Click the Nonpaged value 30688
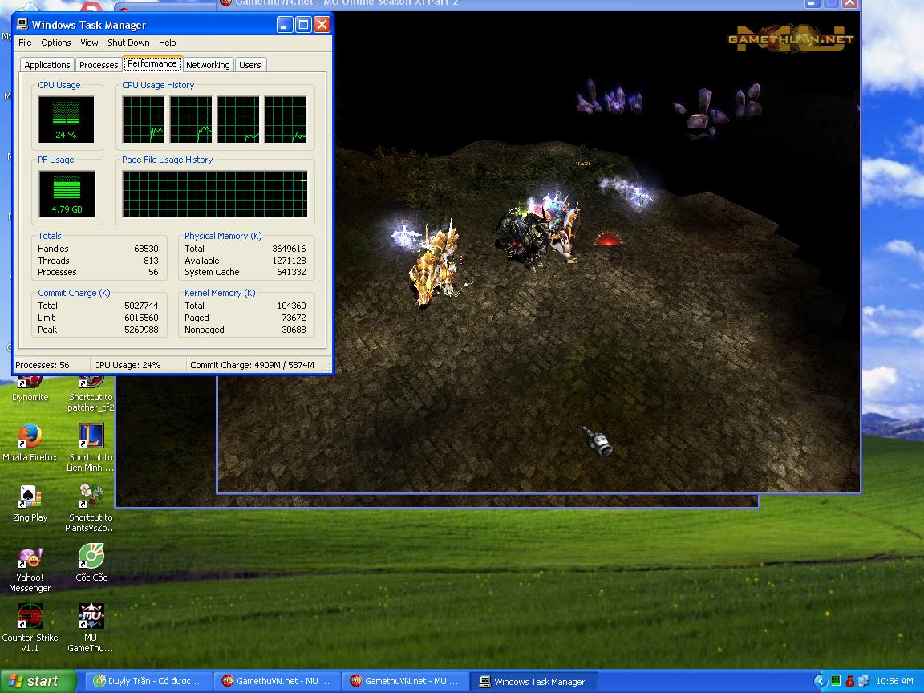This screenshot has height=693, width=924. point(294,330)
